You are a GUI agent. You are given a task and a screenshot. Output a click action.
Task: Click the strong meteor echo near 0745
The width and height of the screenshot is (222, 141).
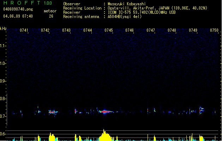(106, 112)
